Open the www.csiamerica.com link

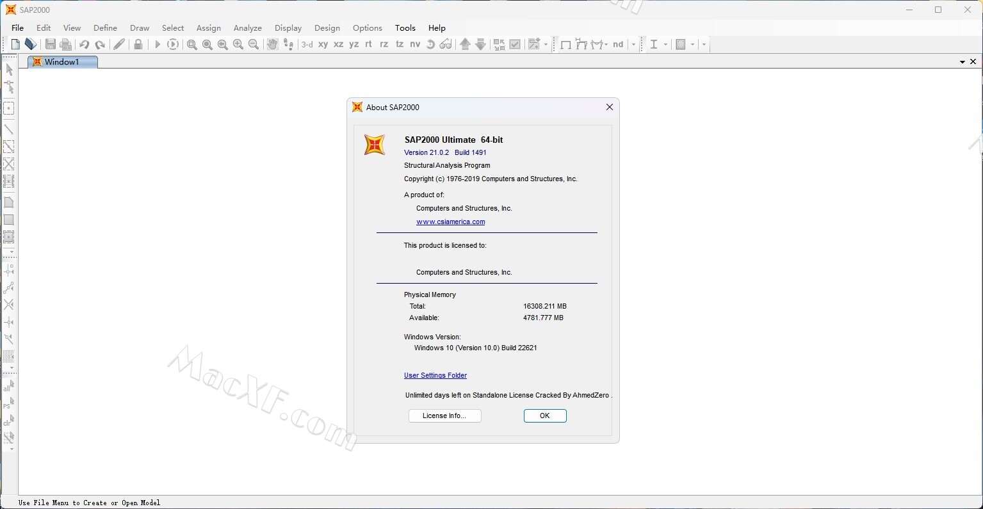[x=450, y=222]
